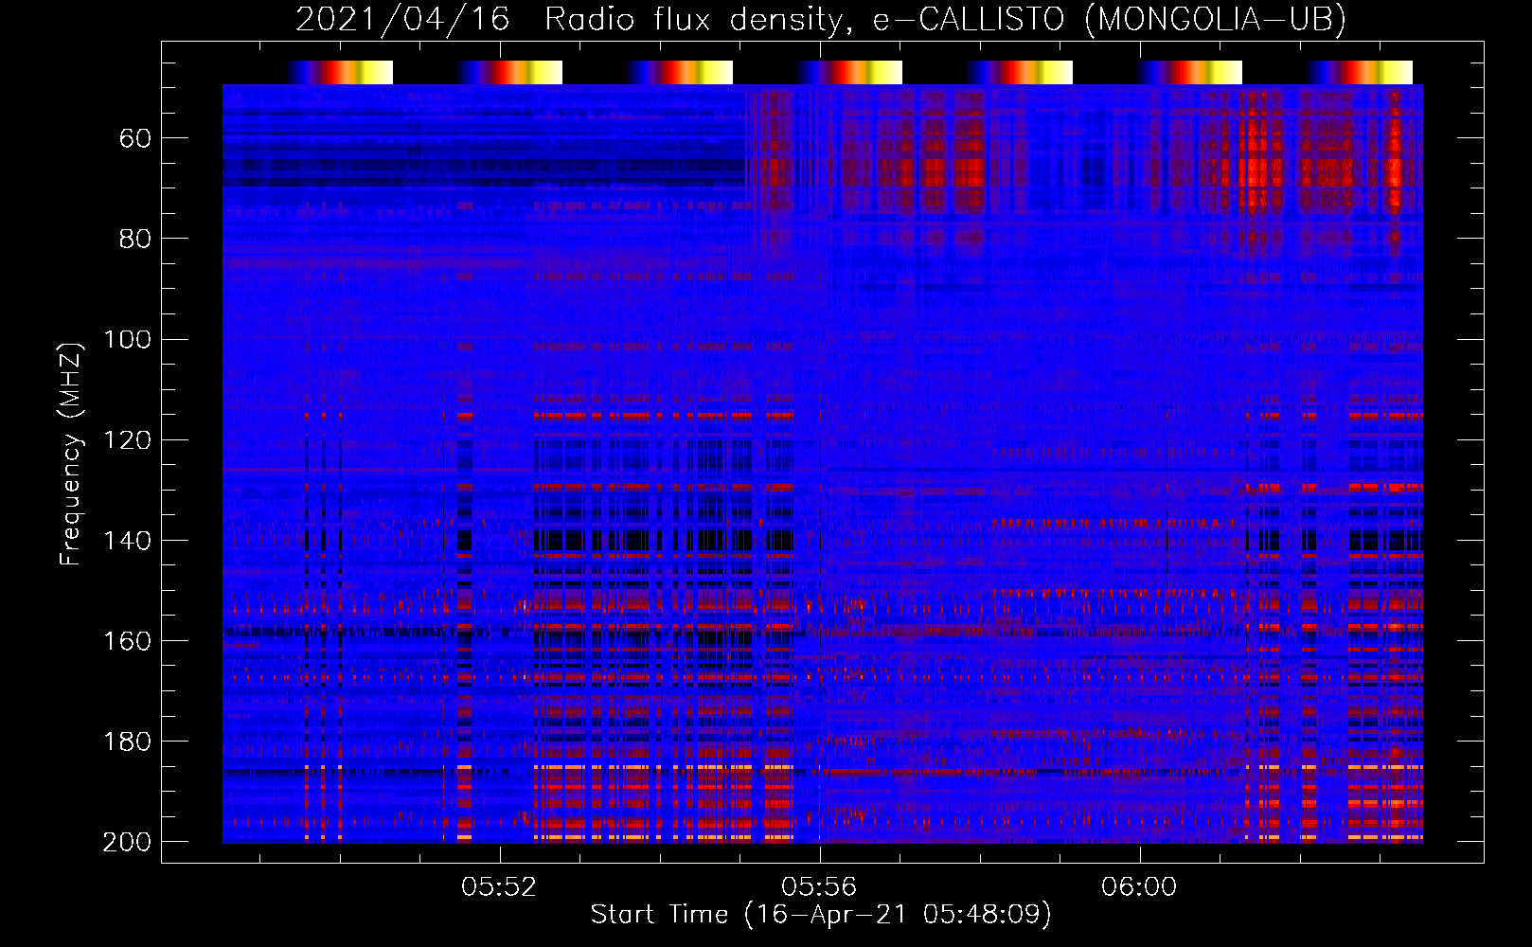Click the '100' frequency axis label

click(x=127, y=339)
